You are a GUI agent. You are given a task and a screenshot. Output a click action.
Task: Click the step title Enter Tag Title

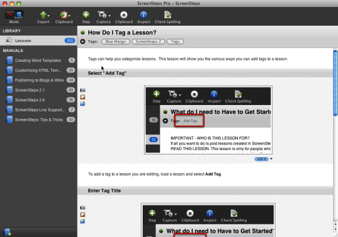[105, 191]
